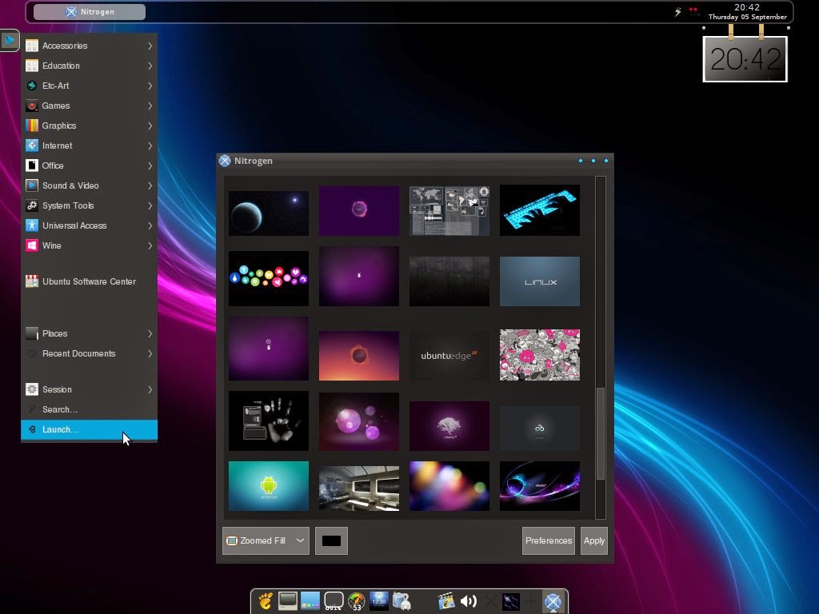Click the System Tools gear icon

click(32, 205)
